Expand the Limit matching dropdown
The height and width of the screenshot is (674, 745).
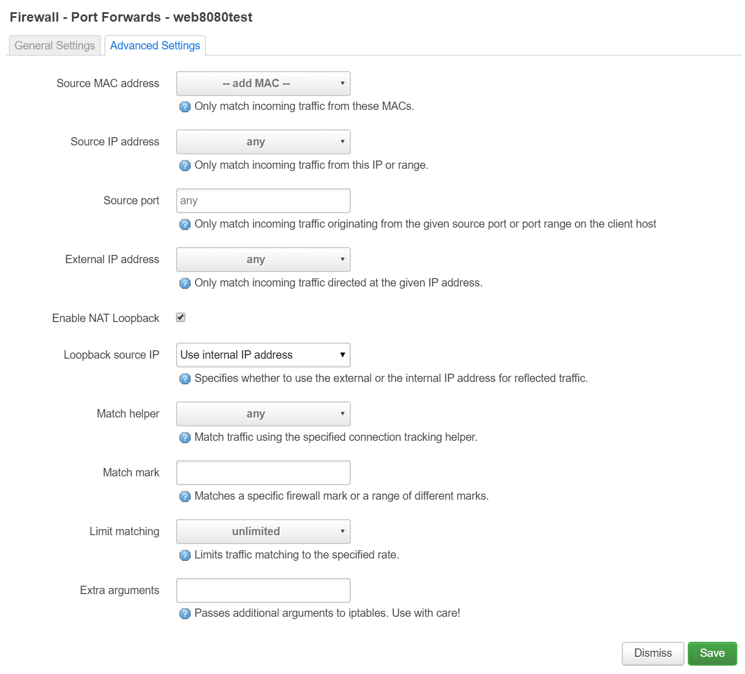coord(263,531)
